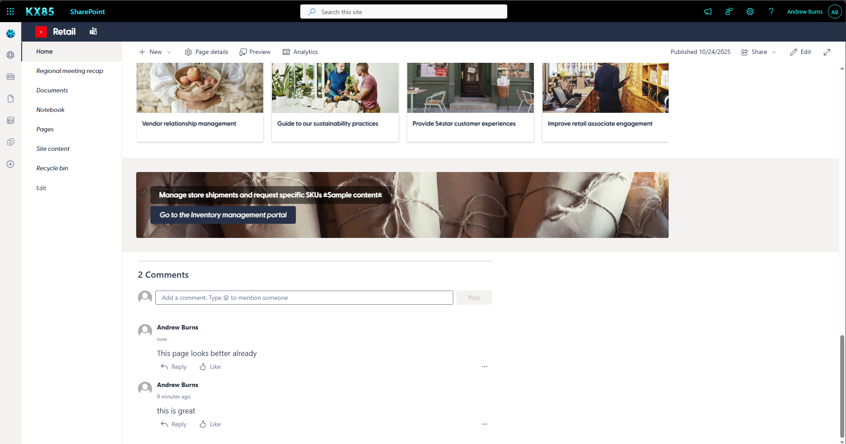The width and height of the screenshot is (846, 444).
Task: Expand the New dropdown chevron
Action: pyautogui.click(x=169, y=52)
